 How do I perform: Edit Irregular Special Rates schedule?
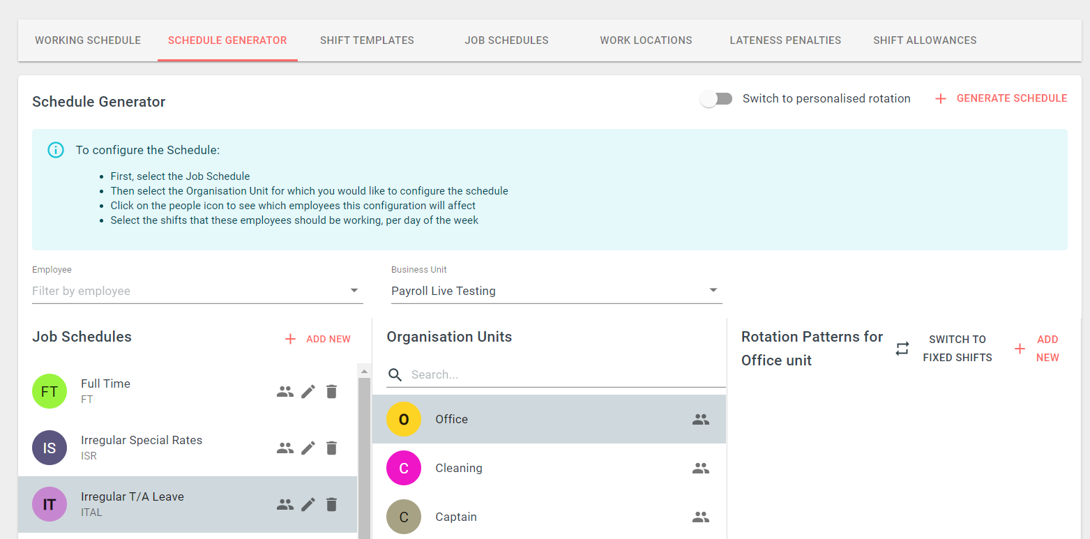point(308,448)
